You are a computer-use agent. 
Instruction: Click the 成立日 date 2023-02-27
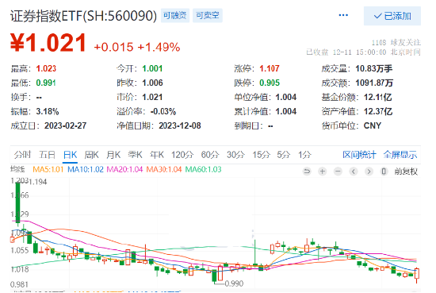click(x=65, y=125)
